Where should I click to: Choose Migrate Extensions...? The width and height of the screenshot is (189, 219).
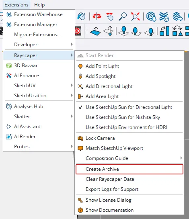[x=39, y=35]
